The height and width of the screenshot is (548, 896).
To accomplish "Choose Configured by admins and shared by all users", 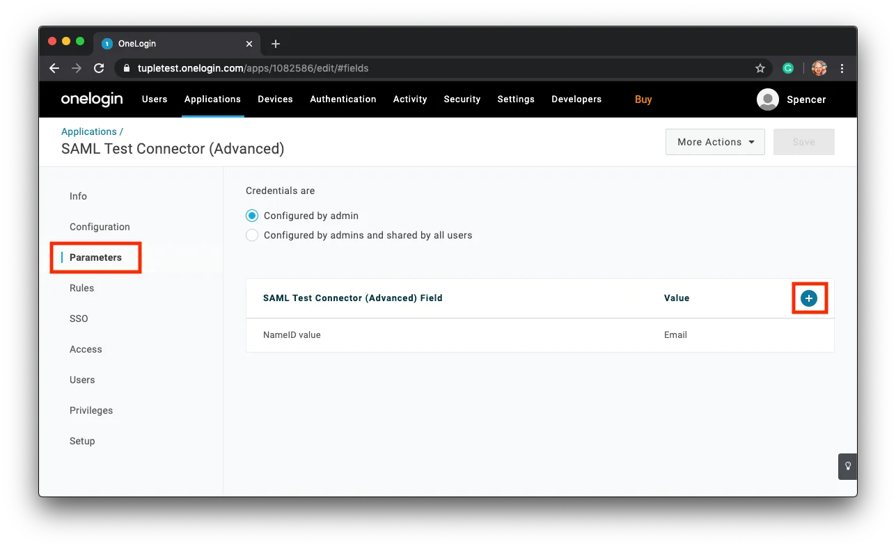I will tap(251, 235).
